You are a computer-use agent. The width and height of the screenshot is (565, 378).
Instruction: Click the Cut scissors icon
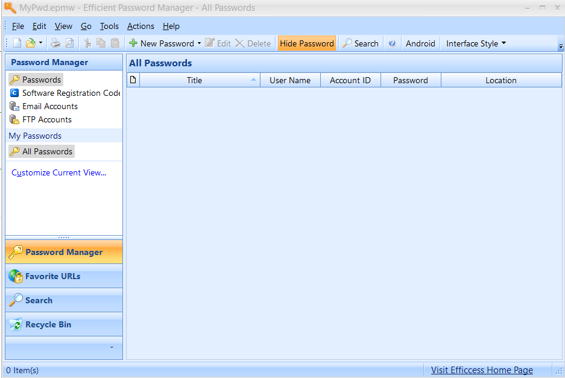click(x=87, y=43)
